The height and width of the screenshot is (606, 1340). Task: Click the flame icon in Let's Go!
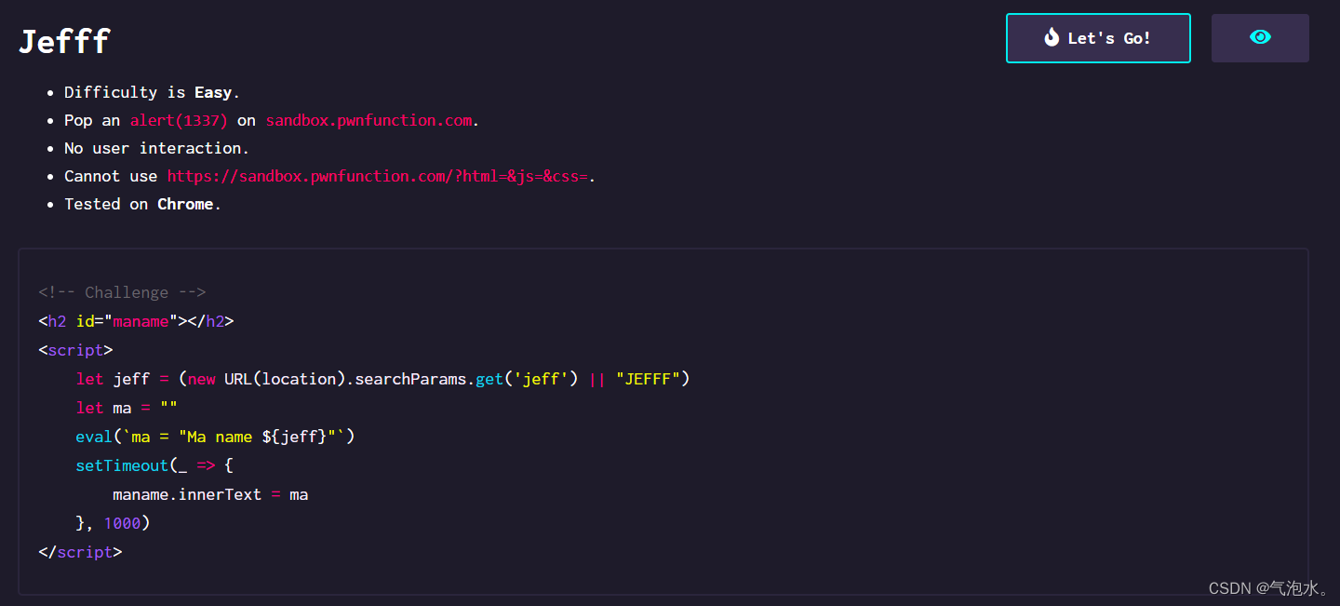click(x=1052, y=37)
